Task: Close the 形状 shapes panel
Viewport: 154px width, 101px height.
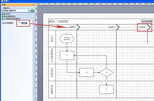Action: click(x=33, y=5)
